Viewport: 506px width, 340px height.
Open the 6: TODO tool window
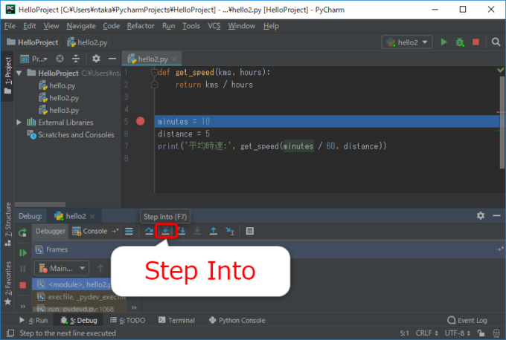pyautogui.click(x=127, y=321)
